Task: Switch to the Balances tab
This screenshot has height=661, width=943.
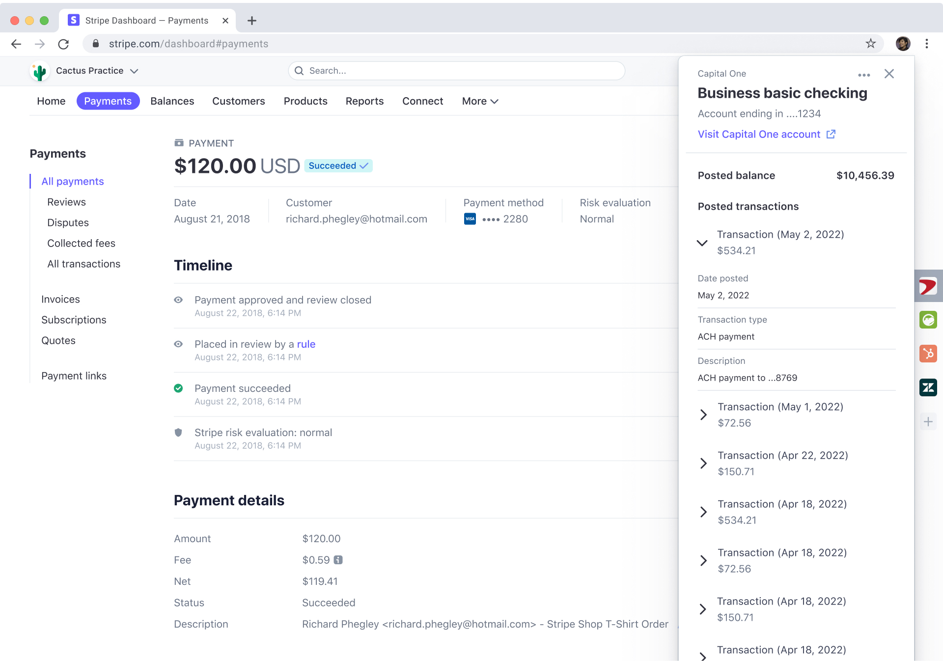Action: (x=172, y=101)
